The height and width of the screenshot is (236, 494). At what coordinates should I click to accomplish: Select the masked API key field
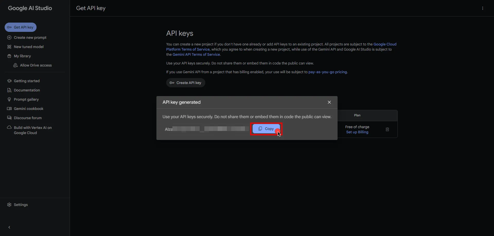[x=206, y=129]
